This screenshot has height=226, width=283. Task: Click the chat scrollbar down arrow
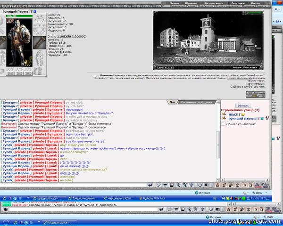218,180
